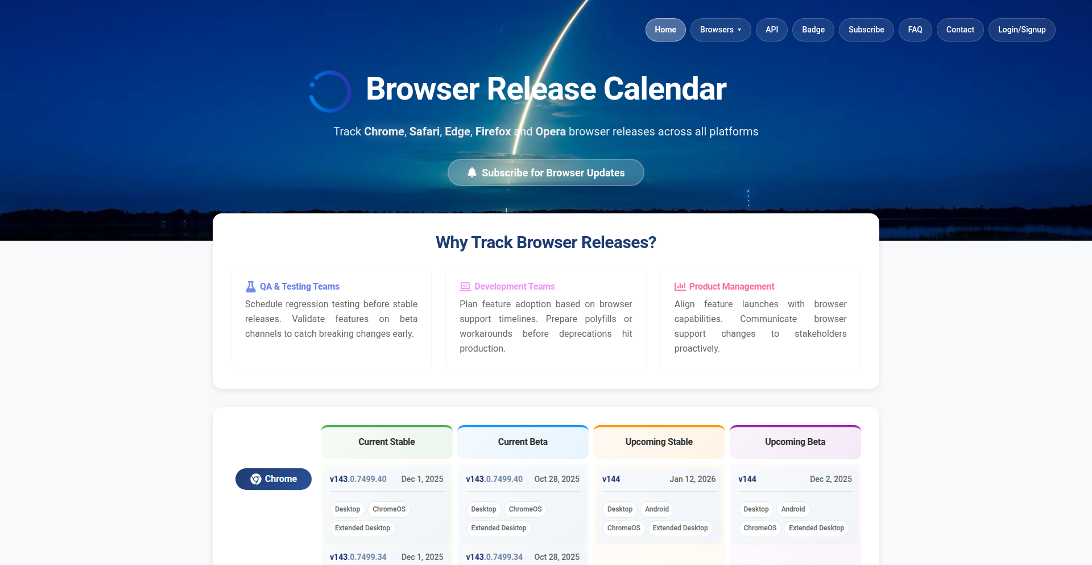The image size is (1092, 565).
Task: Select the Current Stable column header
Action: pyautogui.click(x=387, y=442)
